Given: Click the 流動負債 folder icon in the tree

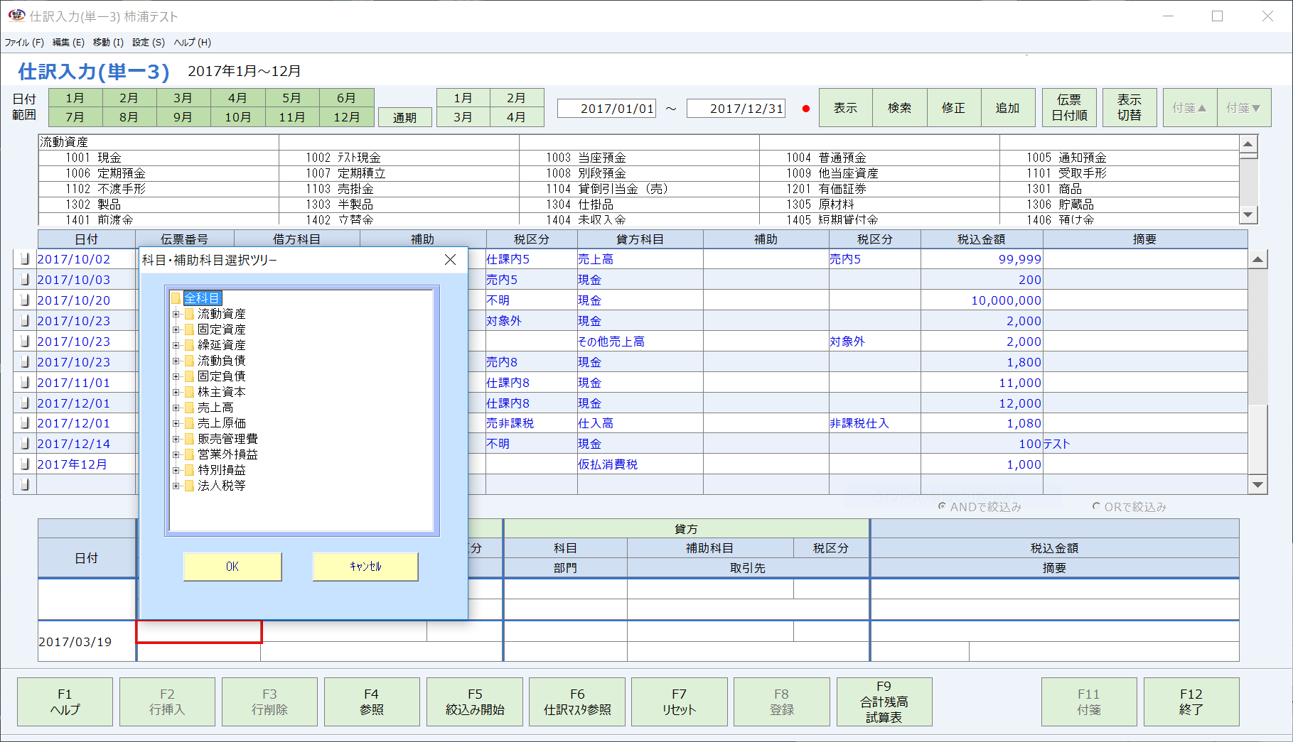Looking at the screenshot, I should click(x=190, y=360).
